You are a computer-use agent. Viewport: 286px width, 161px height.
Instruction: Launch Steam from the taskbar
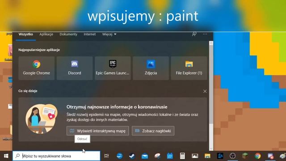pos(132,156)
